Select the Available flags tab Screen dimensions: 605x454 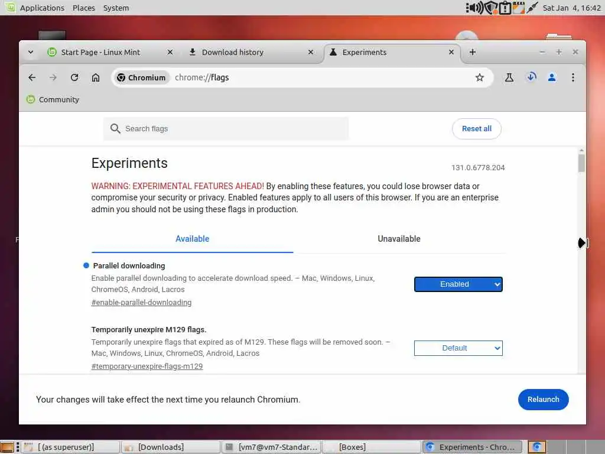tap(192, 239)
